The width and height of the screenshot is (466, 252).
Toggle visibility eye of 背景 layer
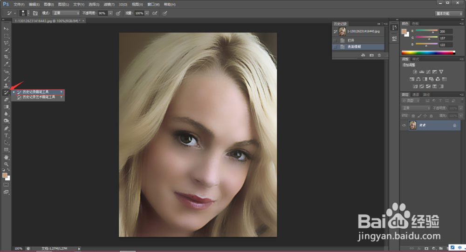[x=404, y=126]
